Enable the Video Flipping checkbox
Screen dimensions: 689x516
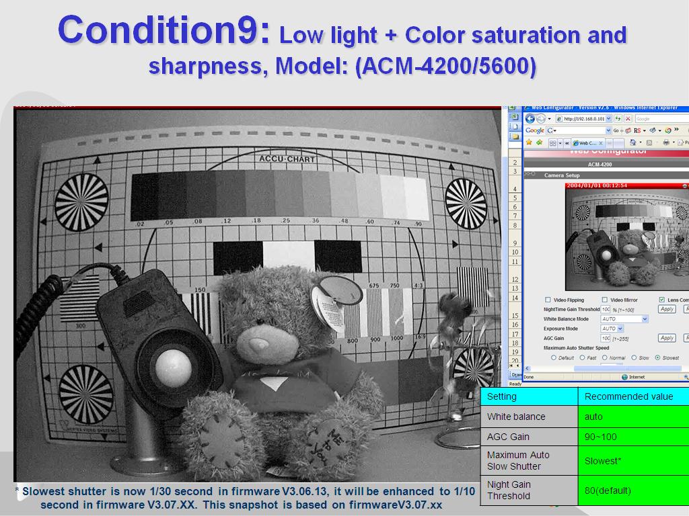(x=548, y=300)
